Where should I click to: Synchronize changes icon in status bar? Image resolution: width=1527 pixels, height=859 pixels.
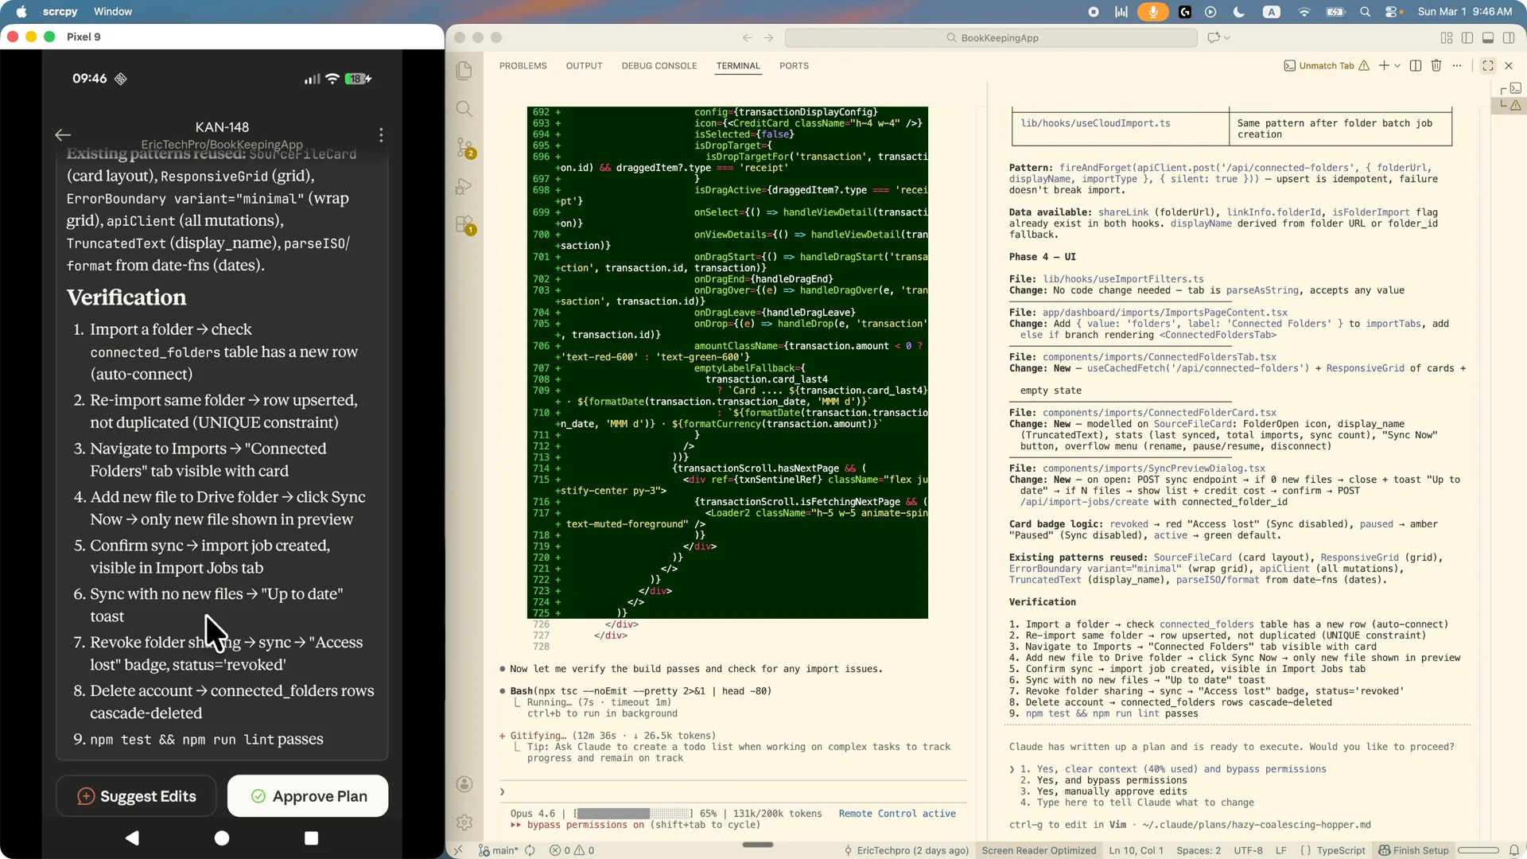point(529,850)
